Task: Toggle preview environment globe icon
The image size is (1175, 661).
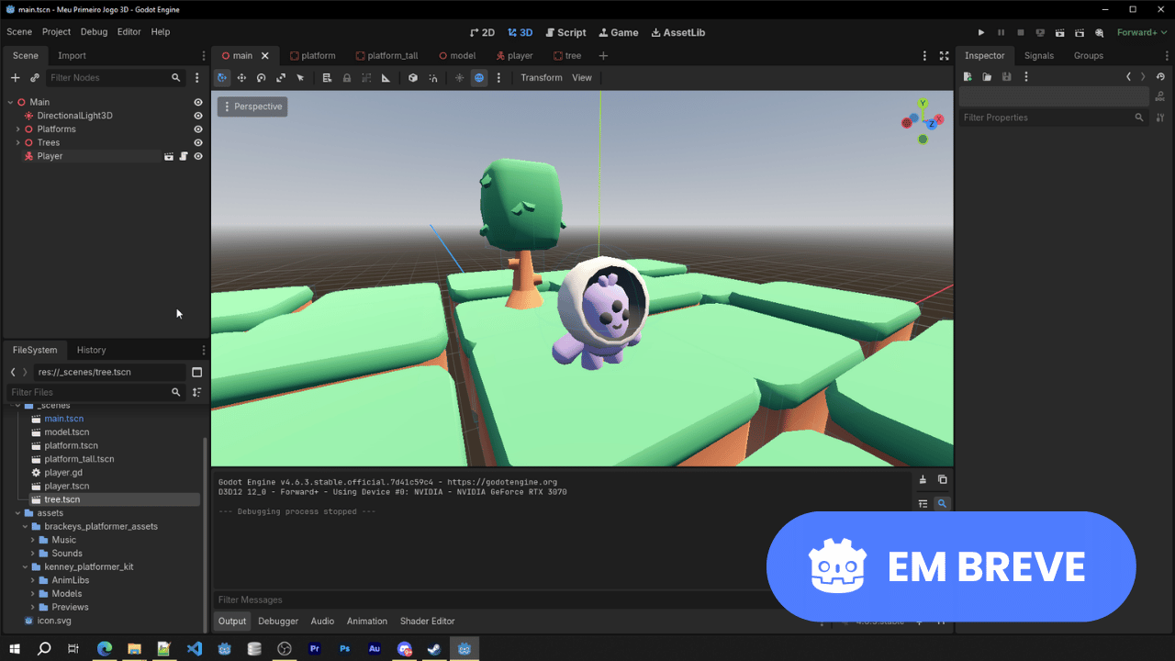Action: point(479,78)
